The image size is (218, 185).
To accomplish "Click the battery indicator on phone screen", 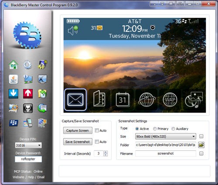I will pos(73,21).
